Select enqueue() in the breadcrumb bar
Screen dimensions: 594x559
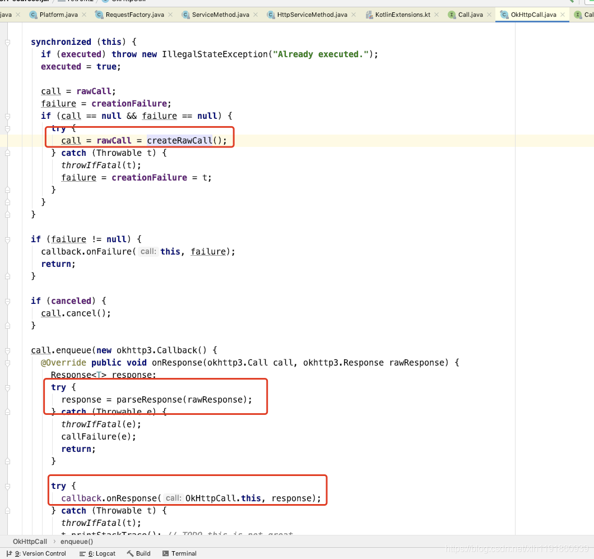(77, 542)
